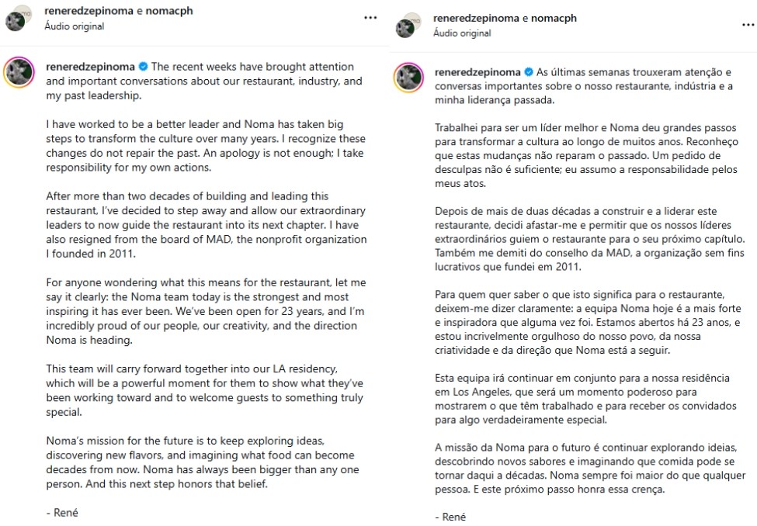Click the English paragraph about the LA residency
Image resolution: width=757 pixels, height=526 pixels.
(203, 390)
